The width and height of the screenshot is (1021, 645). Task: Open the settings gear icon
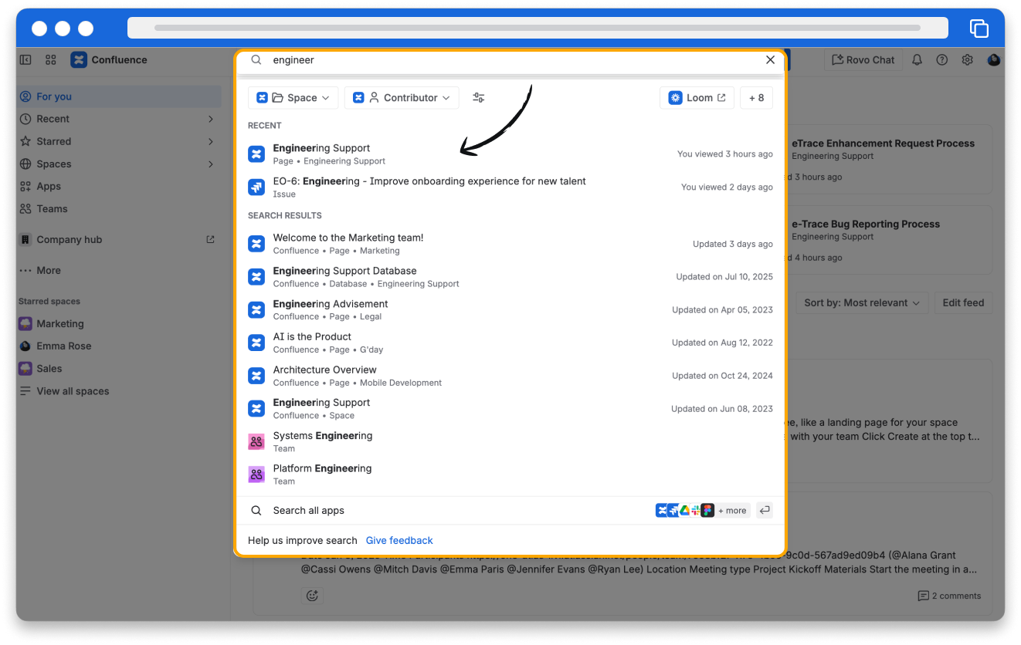[x=968, y=59]
